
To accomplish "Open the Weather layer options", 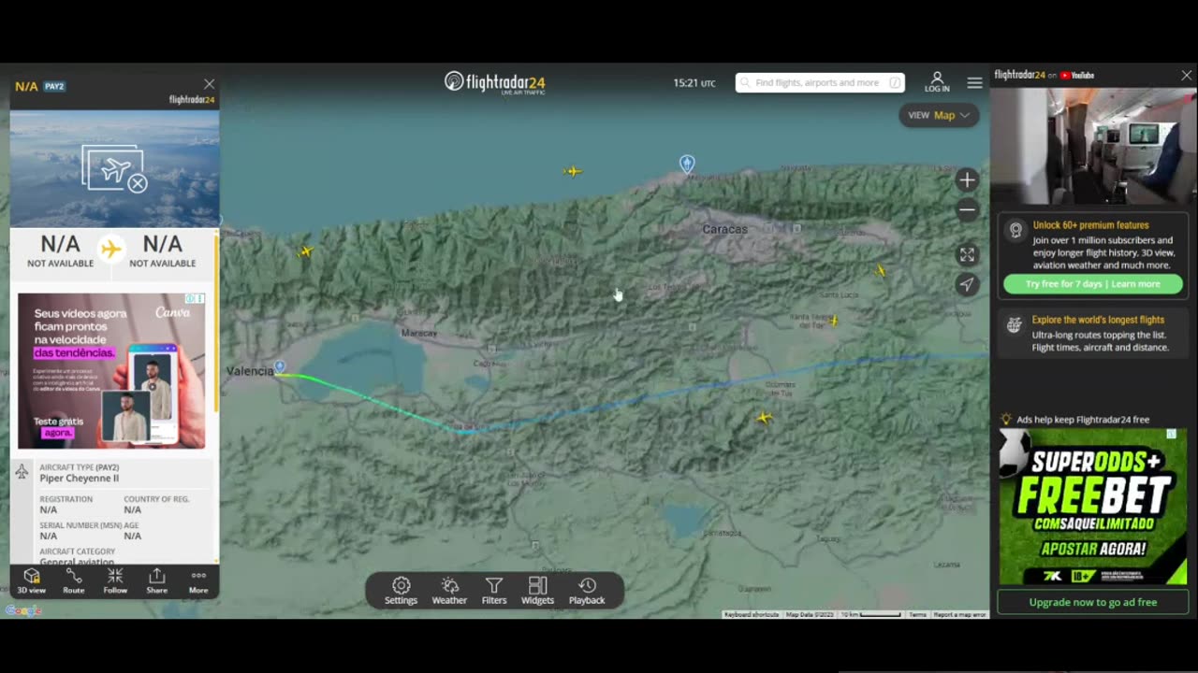I will pyautogui.click(x=449, y=591).
